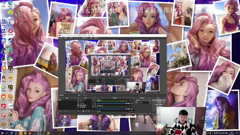
Task: Toggle visibility eye of the 视频采集设备 source
Action: point(93,105)
